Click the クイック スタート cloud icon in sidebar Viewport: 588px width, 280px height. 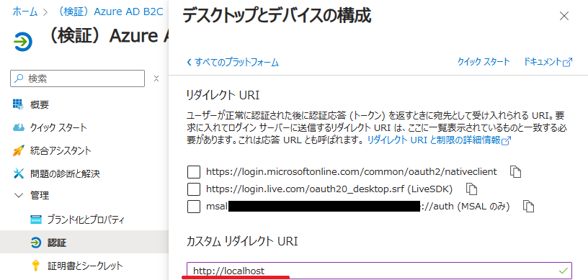[x=18, y=127]
